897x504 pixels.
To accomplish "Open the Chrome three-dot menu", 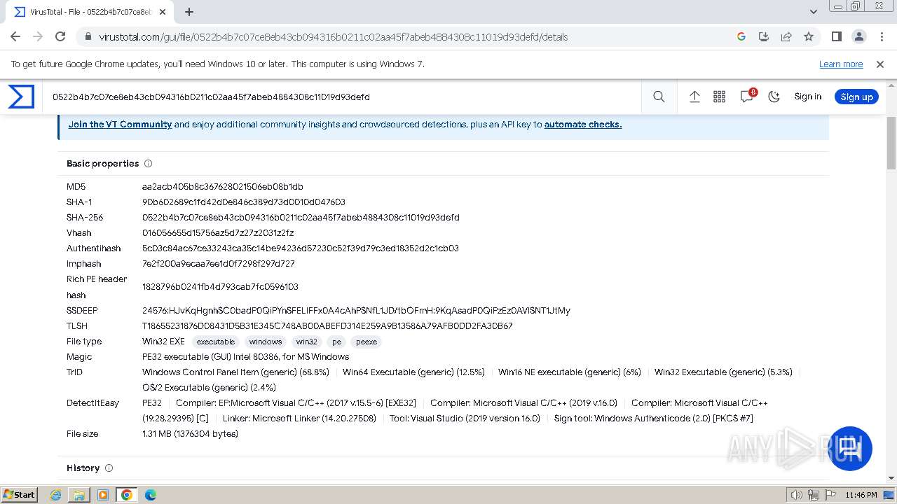I will point(880,36).
